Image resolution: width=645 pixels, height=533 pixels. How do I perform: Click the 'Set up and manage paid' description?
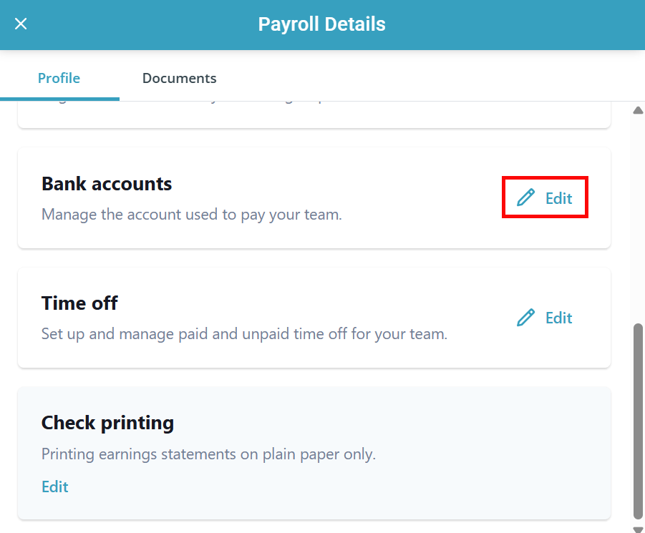tap(244, 333)
